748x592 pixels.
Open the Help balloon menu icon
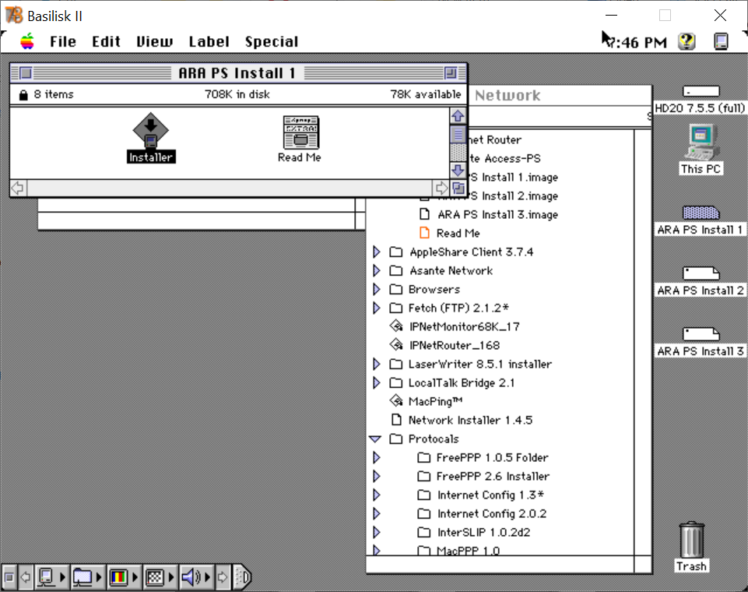pyautogui.click(x=687, y=41)
